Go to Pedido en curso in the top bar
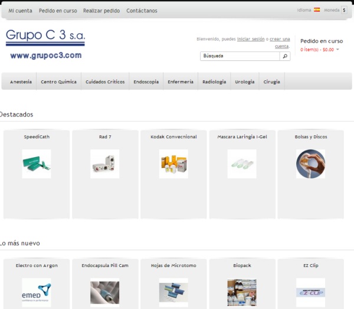 (x=58, y=11)
